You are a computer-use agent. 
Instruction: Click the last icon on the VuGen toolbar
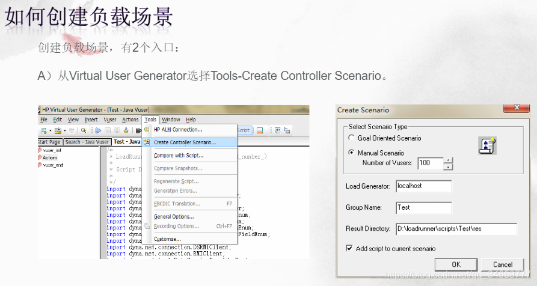pyautogui.click(x=287, y=130)
